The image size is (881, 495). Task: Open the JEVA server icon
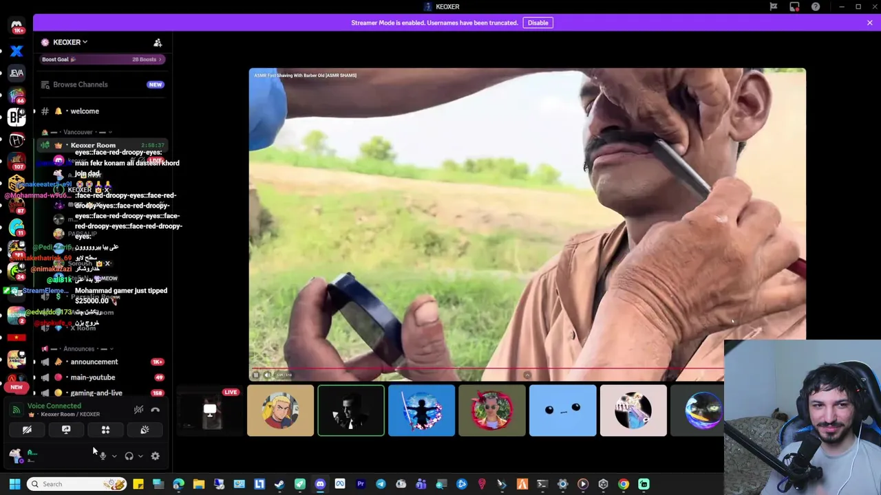click(17, 73)
